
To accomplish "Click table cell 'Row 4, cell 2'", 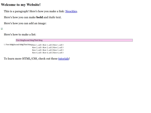I will (x=48, y=53).
